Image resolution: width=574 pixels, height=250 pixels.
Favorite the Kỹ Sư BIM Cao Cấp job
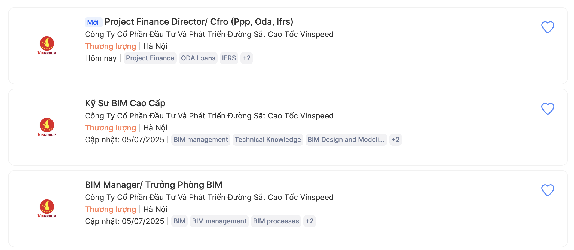point(548,109)
